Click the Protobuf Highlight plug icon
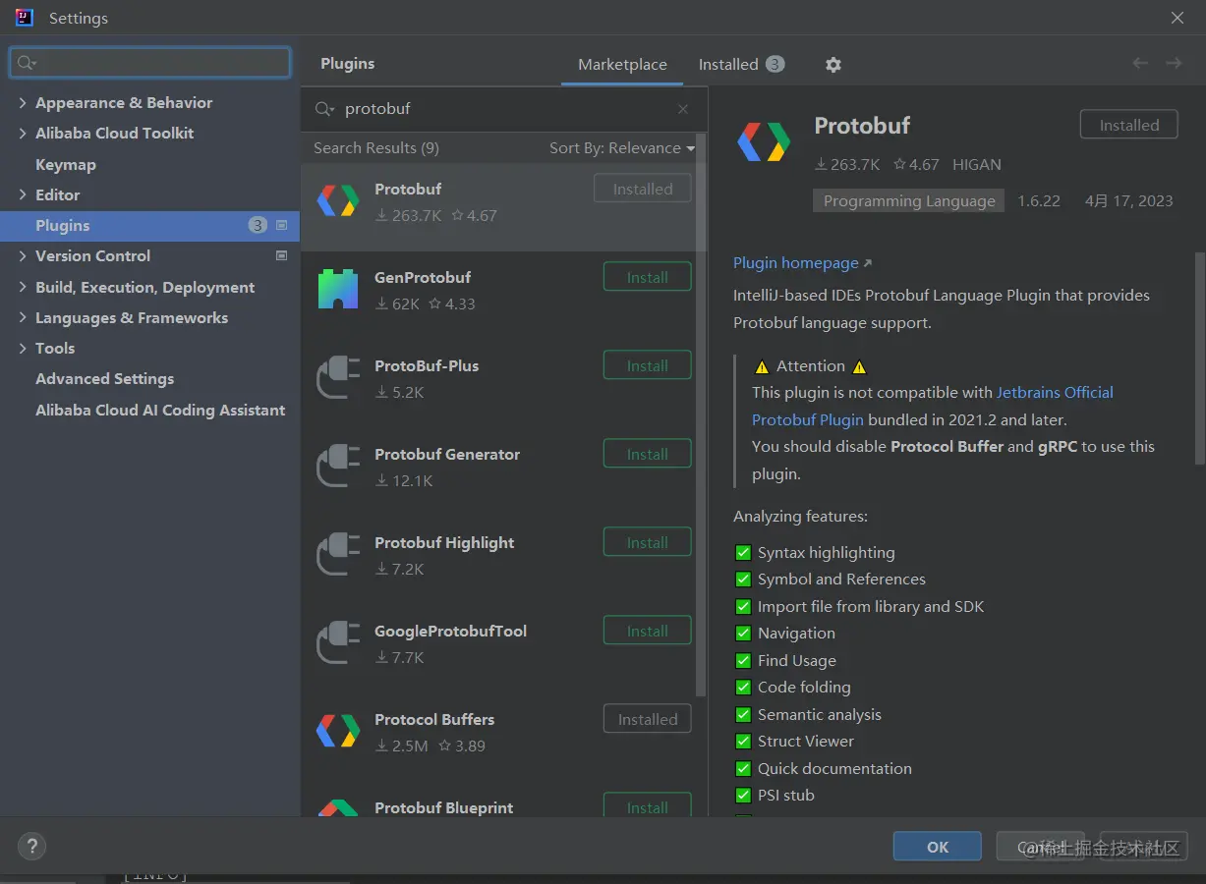This screenshot has width=1206, height=884. tap(337, 555)
